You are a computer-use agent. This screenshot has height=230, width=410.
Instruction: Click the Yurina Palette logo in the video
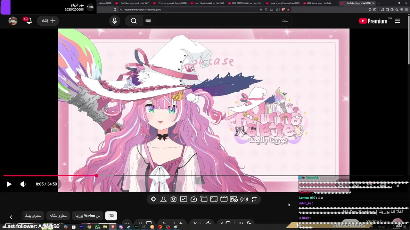point(267,117)
